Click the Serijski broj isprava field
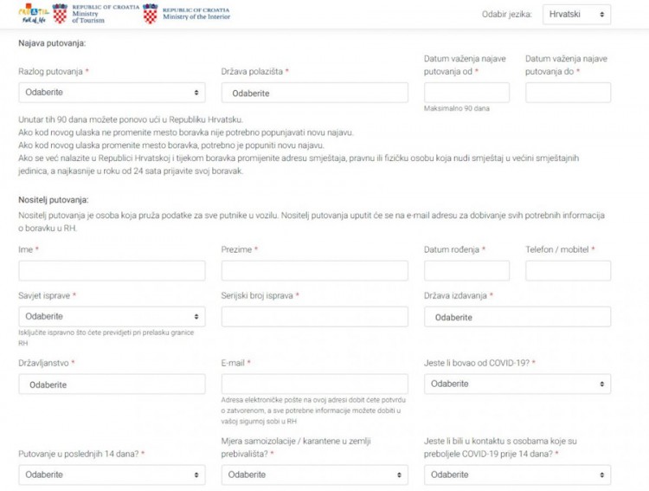649x491 pixels. (314, 317)
